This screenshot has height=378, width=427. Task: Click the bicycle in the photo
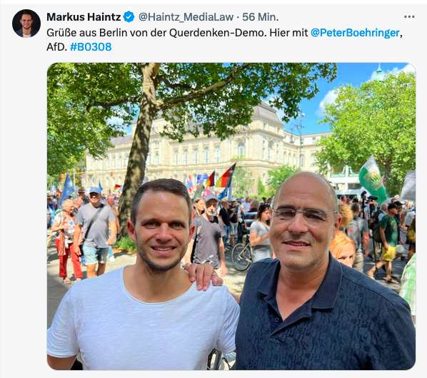tap(242, 255)
